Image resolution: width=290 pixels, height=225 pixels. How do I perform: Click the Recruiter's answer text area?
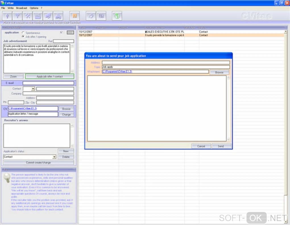pyautogui.click(x=37, y=136)
